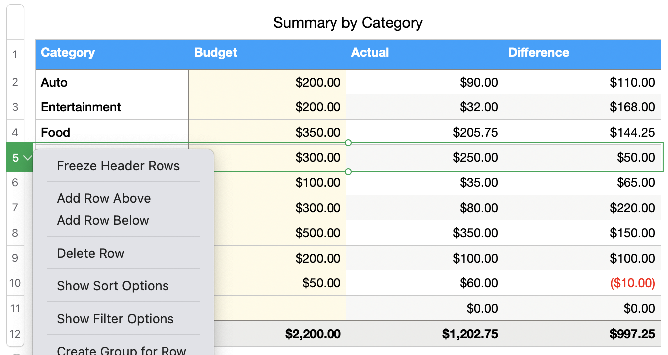Click the row 5 header dropdown arrow
Viewport: 668px width, 355px height.
pos(28,158)
